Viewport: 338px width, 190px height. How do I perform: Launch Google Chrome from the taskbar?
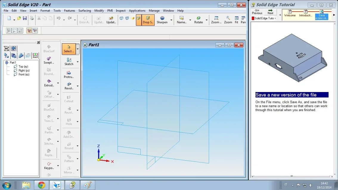[41, 185]
